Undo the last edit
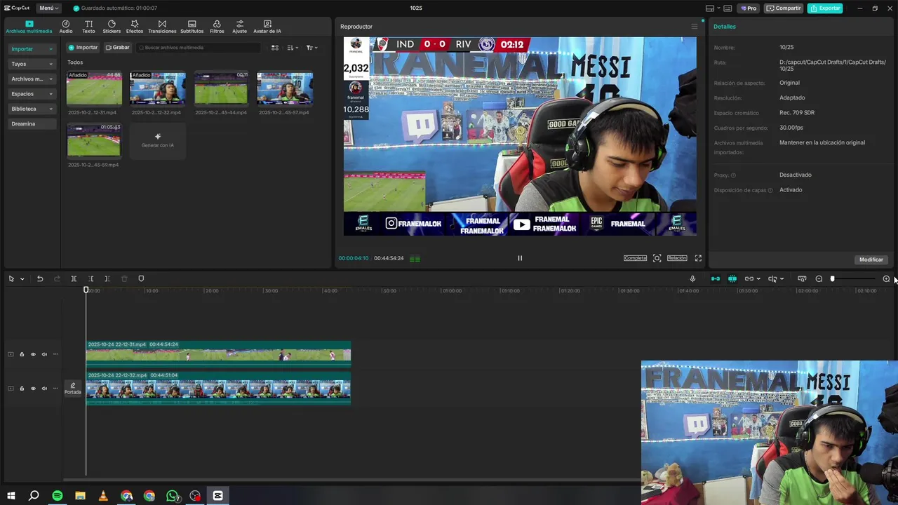The width and height of the screenshot is (898, 505). click(x=40, y=278)
